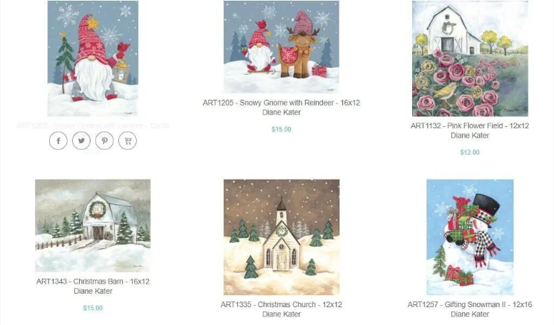554x325 pixels.
Task: Click ART1335 Christmas Church title
Action: pyautogui.click(x=281, y=304)
